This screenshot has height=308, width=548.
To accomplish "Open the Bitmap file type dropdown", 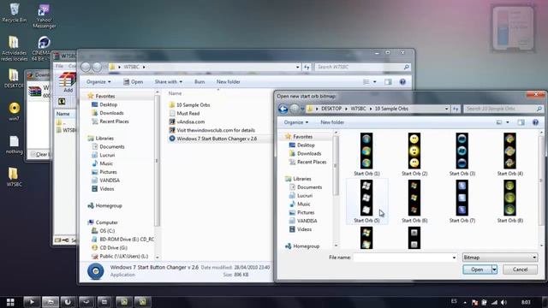I will (x=500, y=258).
